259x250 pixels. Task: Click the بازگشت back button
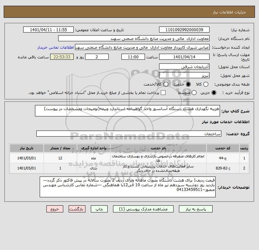(x=77, y=209)
